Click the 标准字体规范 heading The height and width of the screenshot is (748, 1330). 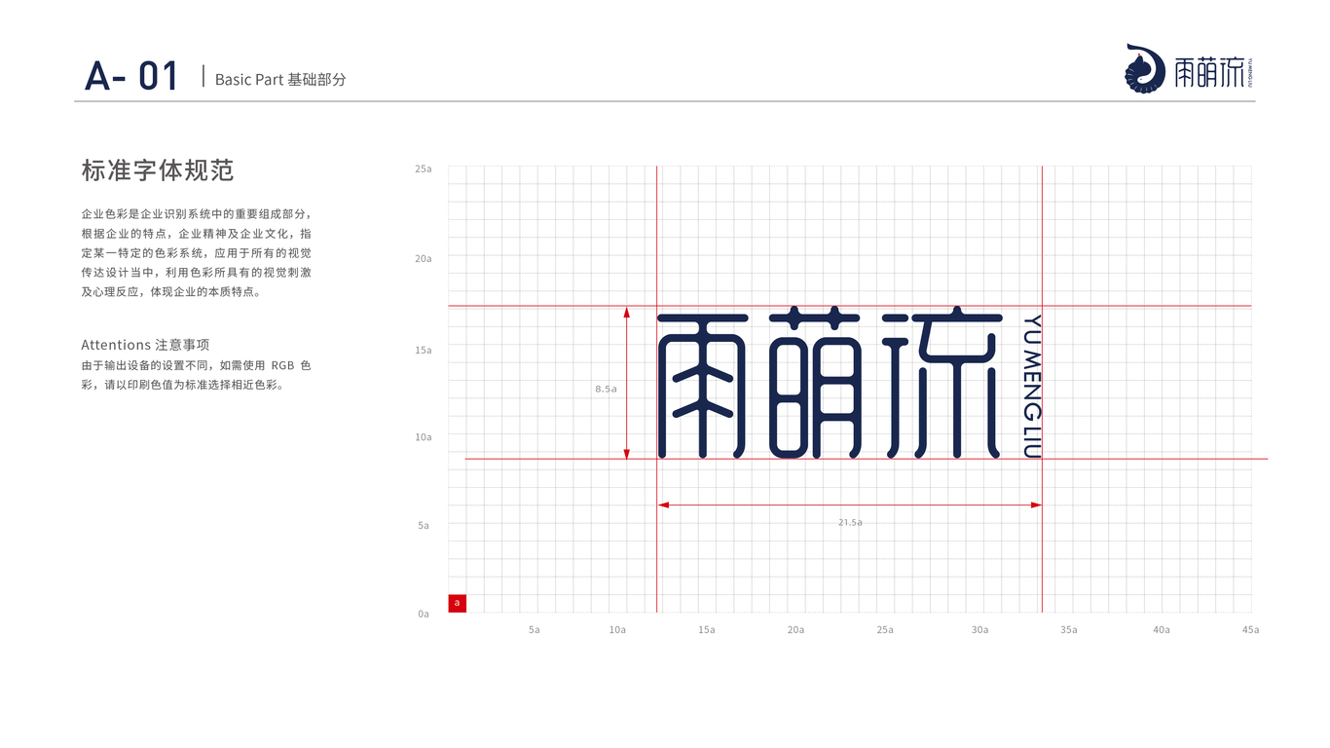(158, 170)
